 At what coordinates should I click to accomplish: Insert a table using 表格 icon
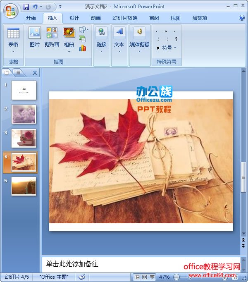point(13,33)
